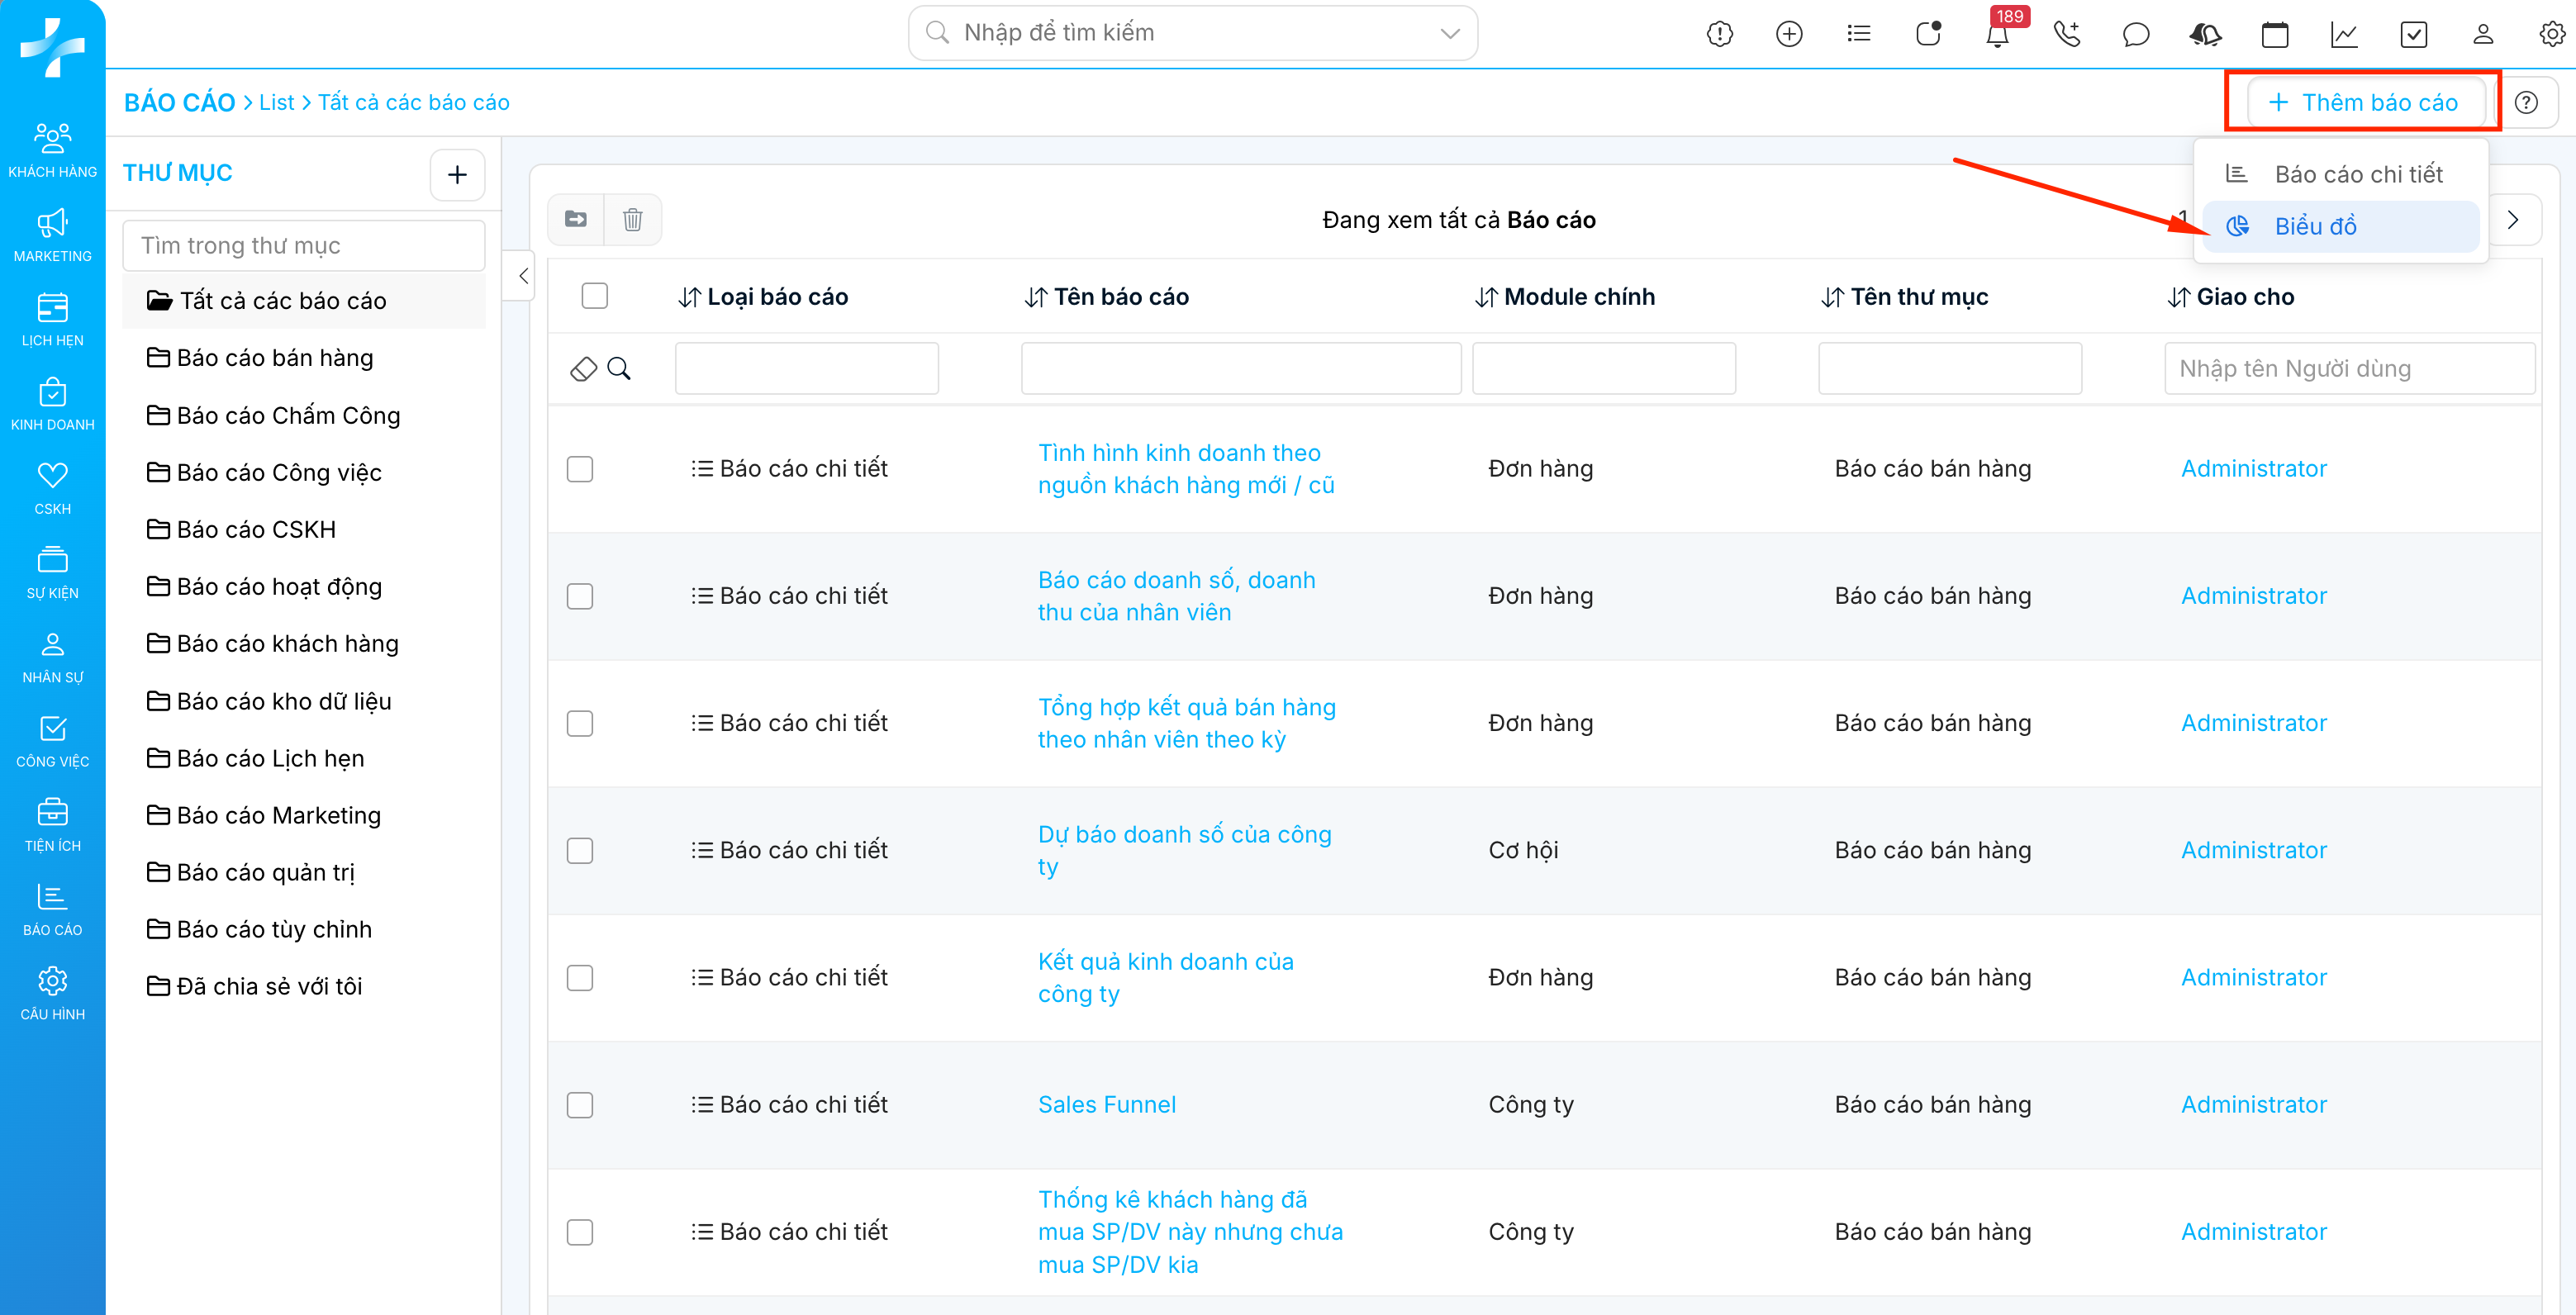Click the eraser clear-filter icon
This screenshot has width=2576, height=1315.
coord(583,369)
